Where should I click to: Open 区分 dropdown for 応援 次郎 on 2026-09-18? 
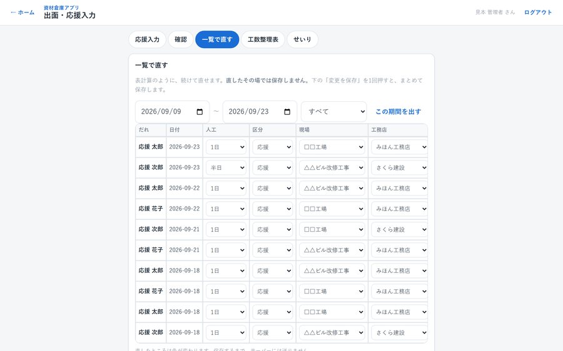click(273, 333)
